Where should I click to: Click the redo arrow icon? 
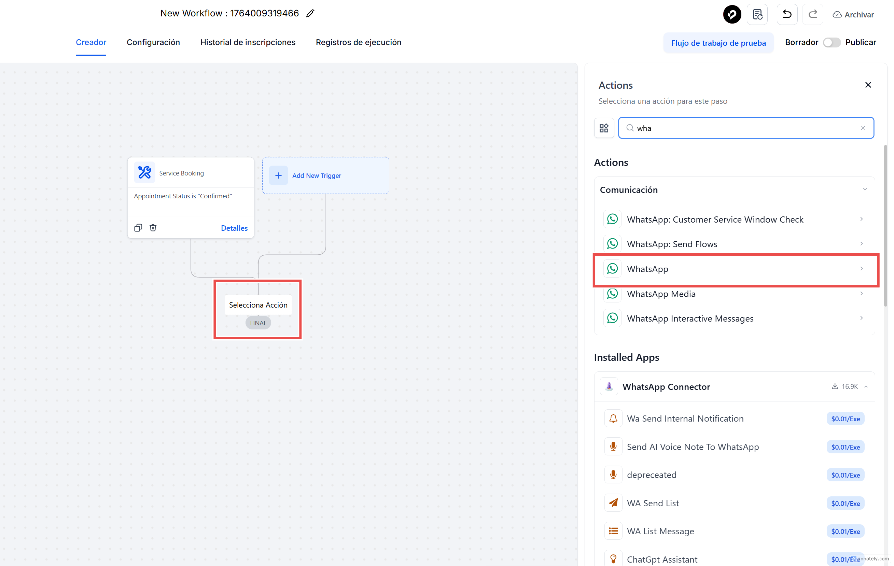pos(812,14)
